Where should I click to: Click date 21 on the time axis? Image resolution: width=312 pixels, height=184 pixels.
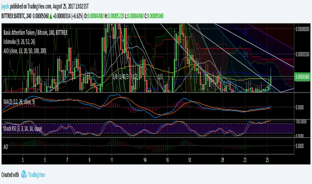223,160
